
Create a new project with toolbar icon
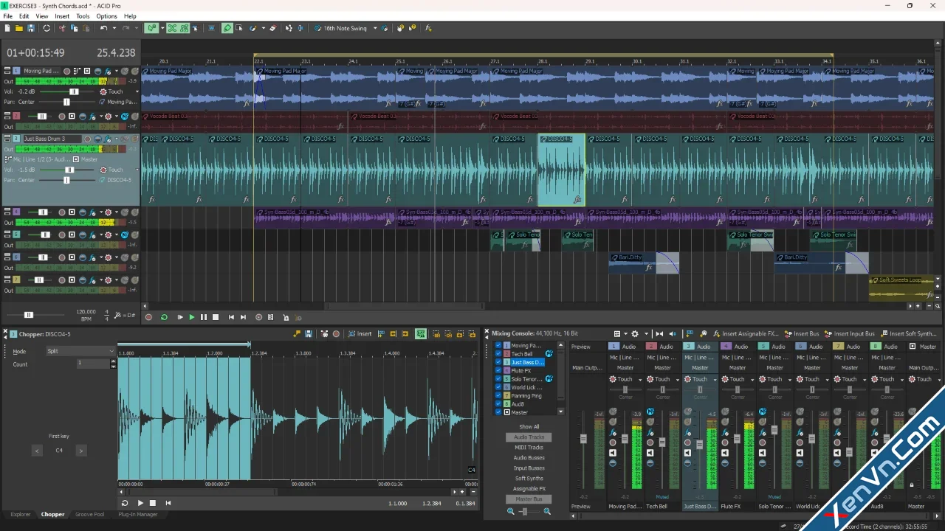(x=7, y=28)
